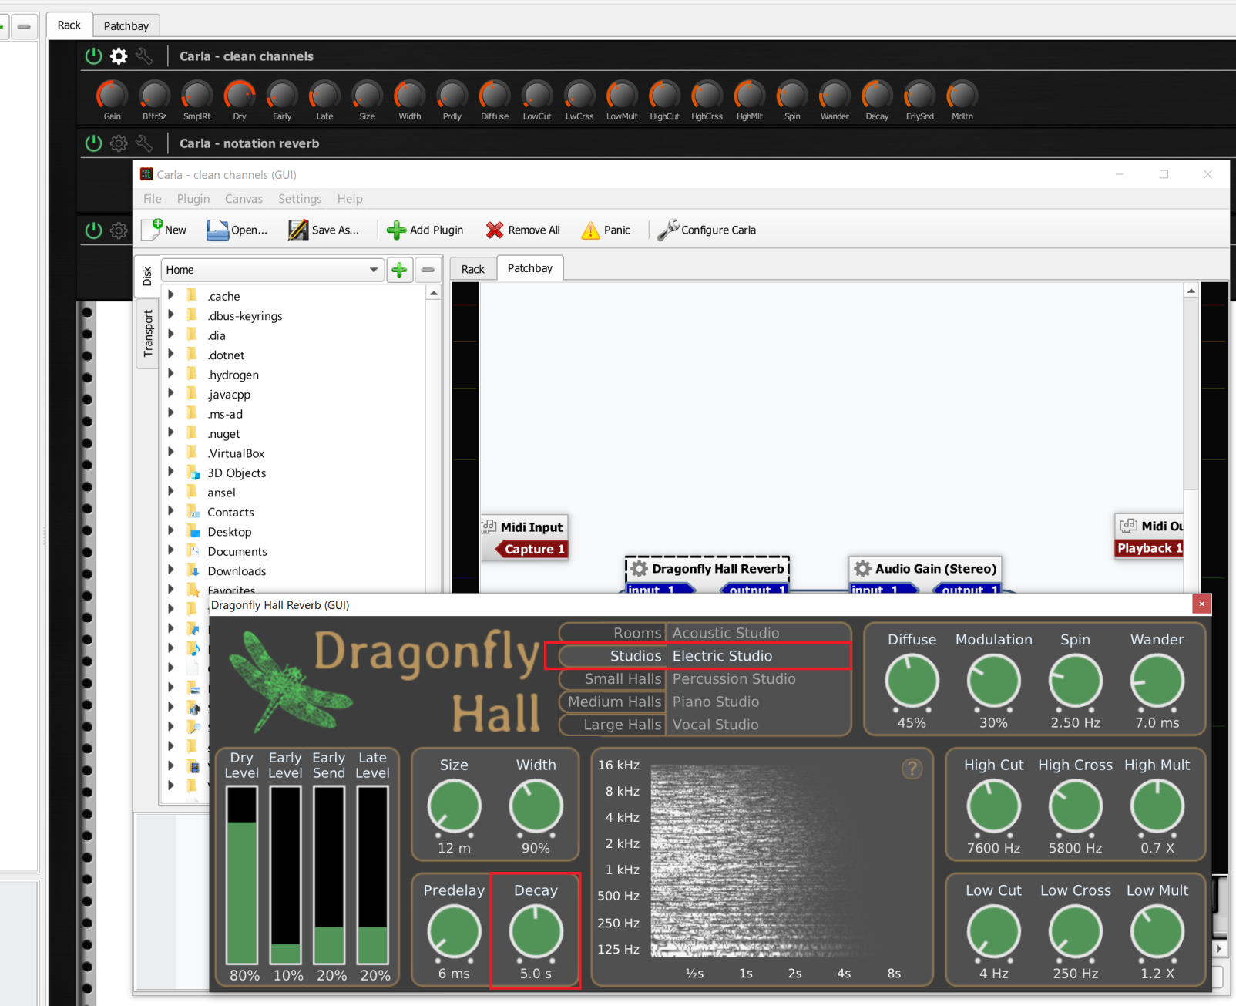Toggle power for Carla - notation reverb plugin
Screen dimensions: 1236x1006
(93, 143)
